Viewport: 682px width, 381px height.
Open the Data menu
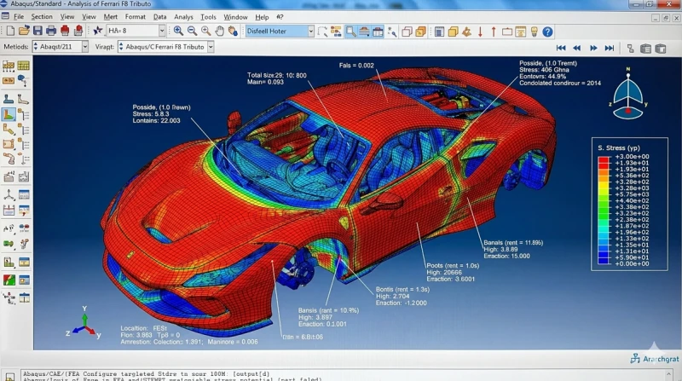click(159, 16)
